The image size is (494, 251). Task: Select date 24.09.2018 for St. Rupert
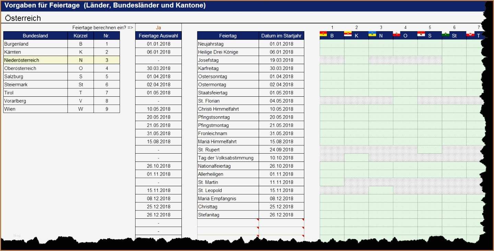point(281,150)
